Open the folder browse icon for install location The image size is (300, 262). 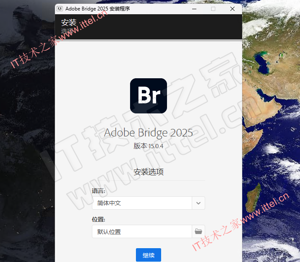pyautogui.click(x=198, y=231)
